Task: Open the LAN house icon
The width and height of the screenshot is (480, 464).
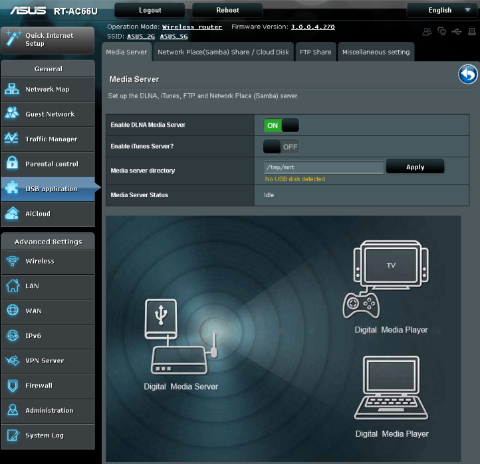Action: pos(13,286)
